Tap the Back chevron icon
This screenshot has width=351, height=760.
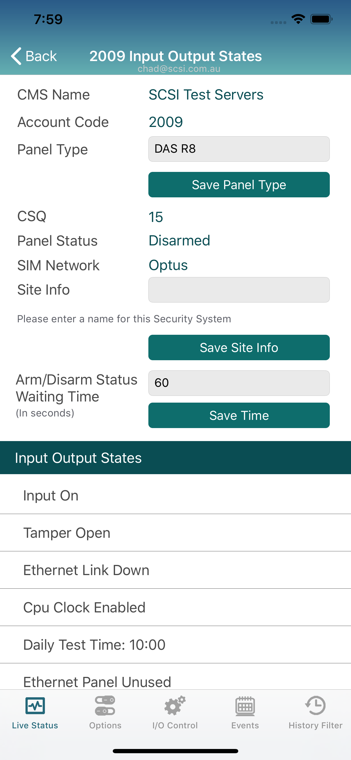(x=16, y=56)
